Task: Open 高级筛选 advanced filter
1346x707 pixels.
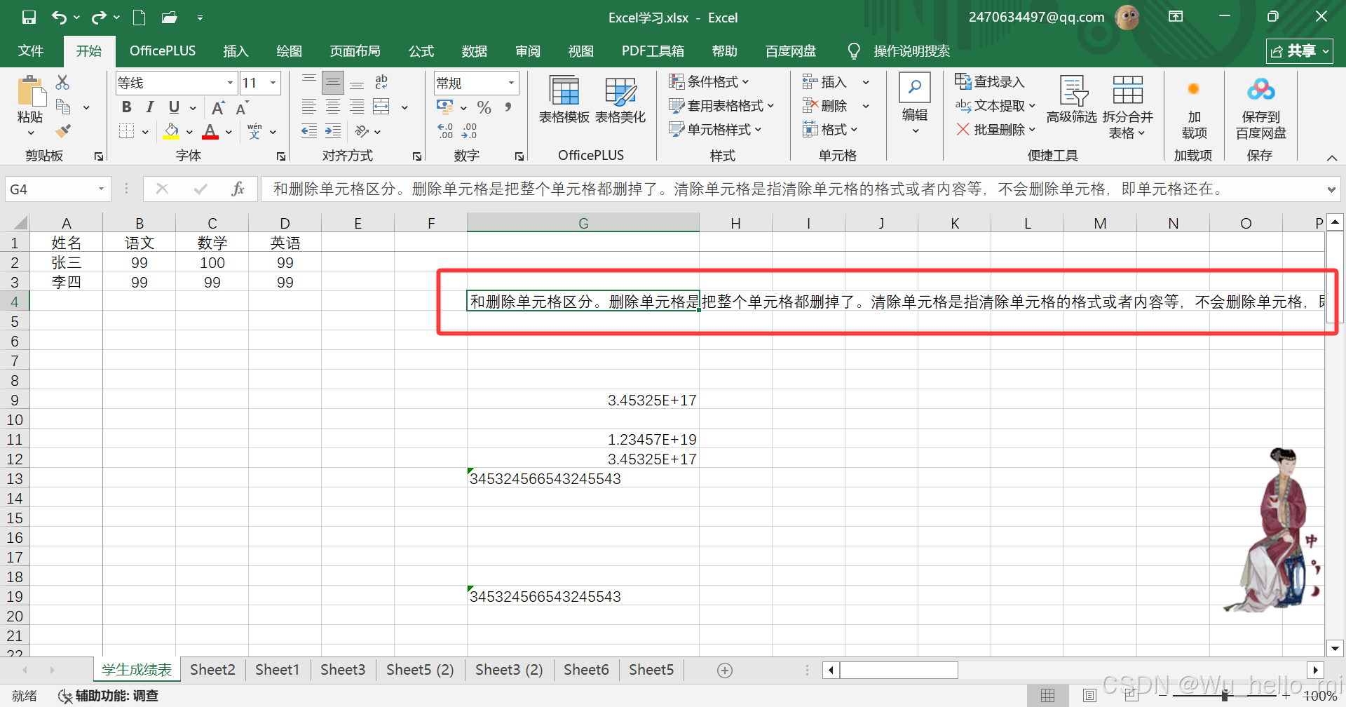Action: click(1072, 100)
